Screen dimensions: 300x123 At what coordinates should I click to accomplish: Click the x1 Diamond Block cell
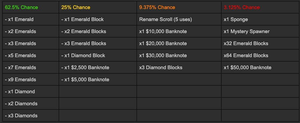[98, 55]
